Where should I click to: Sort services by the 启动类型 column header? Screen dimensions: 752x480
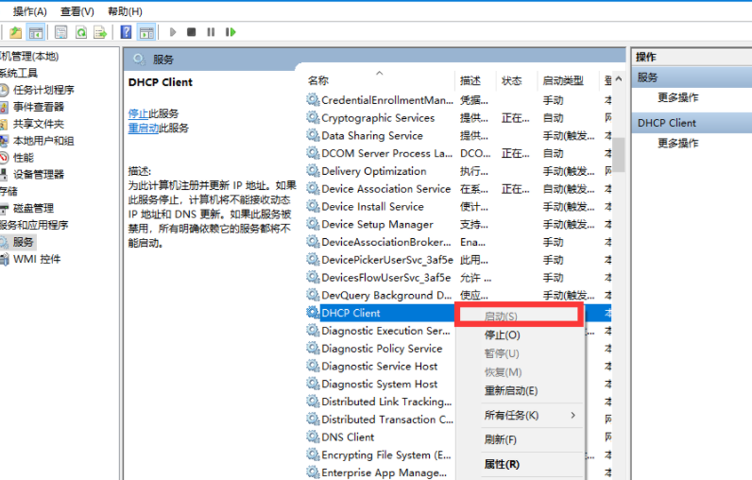(562, 80)
